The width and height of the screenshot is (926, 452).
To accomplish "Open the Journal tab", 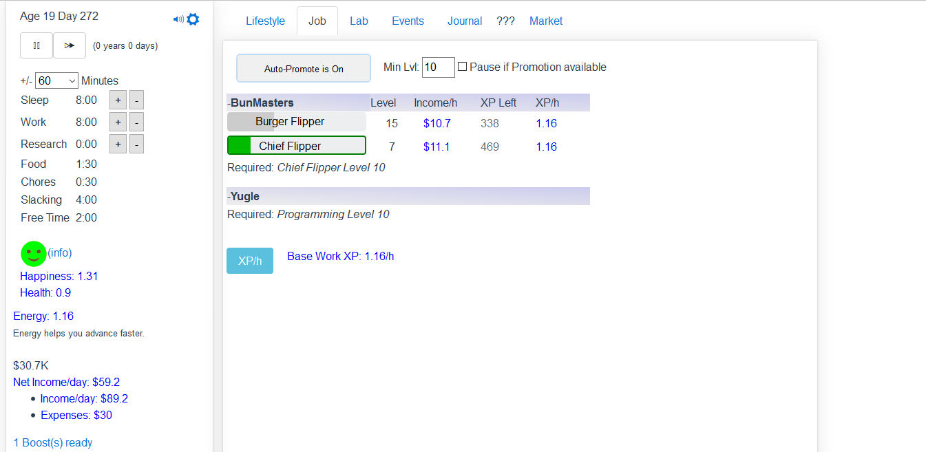I will click(x=465, y=21).
